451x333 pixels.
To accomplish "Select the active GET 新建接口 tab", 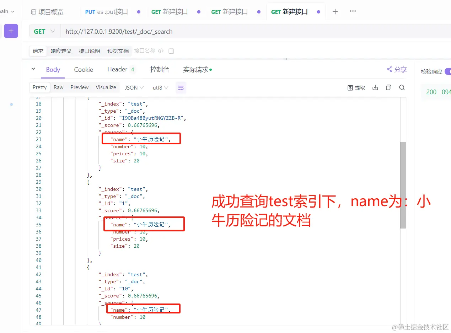I will point(296,12).
